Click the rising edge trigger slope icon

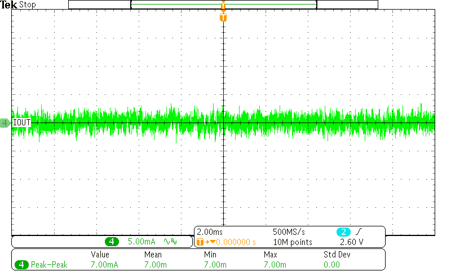coord(359,231)
